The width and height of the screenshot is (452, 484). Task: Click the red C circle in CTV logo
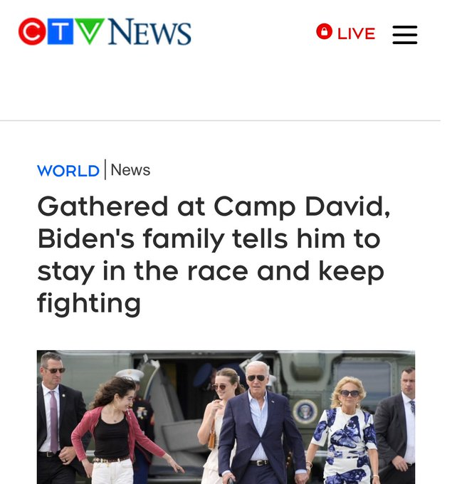pyautogui.click(x=32, y=31)
